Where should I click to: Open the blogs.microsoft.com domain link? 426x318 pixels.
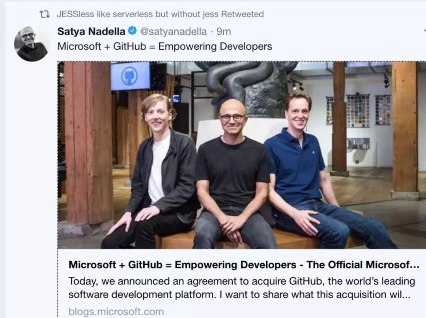[x=116, y=312]
